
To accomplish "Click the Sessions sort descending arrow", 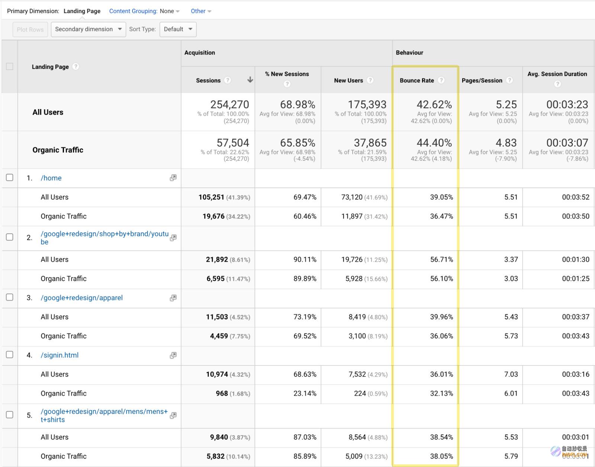I will tap(250, 80).
